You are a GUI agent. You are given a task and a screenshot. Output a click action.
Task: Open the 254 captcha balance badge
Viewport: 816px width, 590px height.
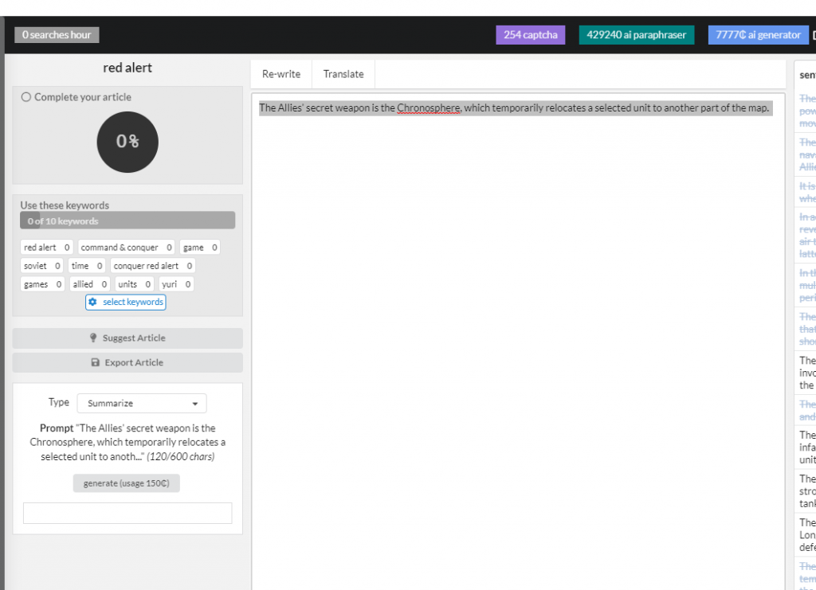click(x=530, y=35)
